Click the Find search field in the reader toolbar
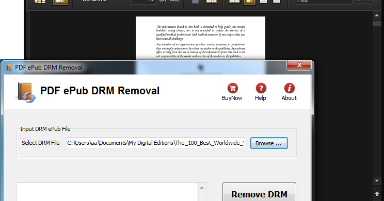 324,2
